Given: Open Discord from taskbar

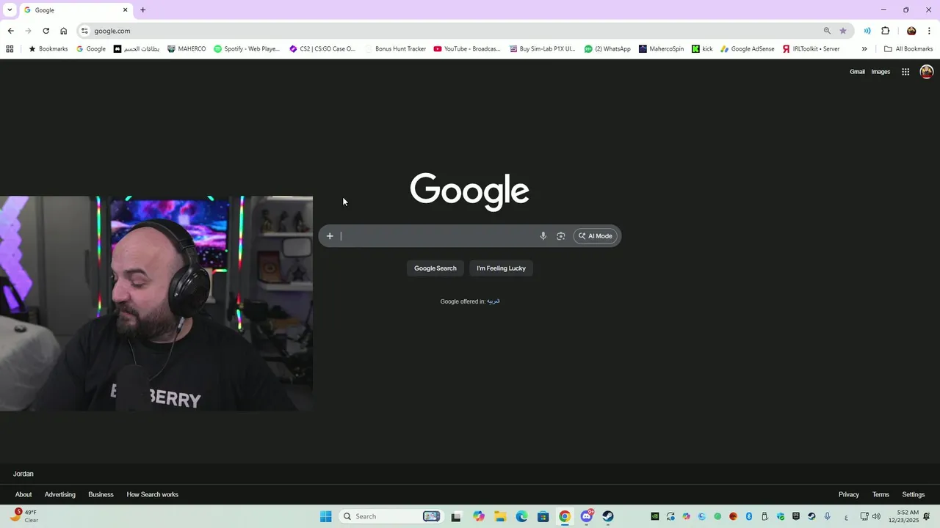Looking at the screenshot, I should [x=587, y=516].
